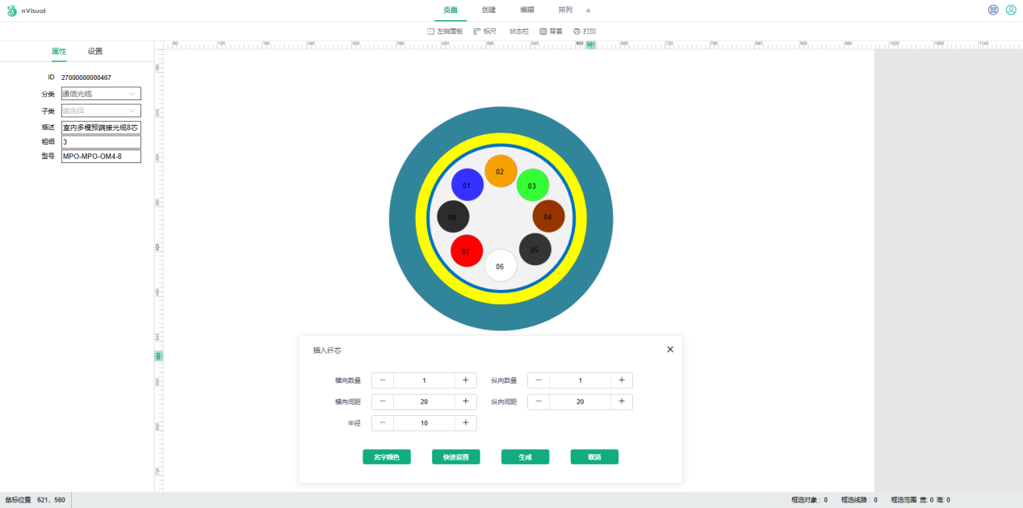The image size is (1023, 508).
Task: Decrease 纵向数量 with minus button
Action: point(539,380)
